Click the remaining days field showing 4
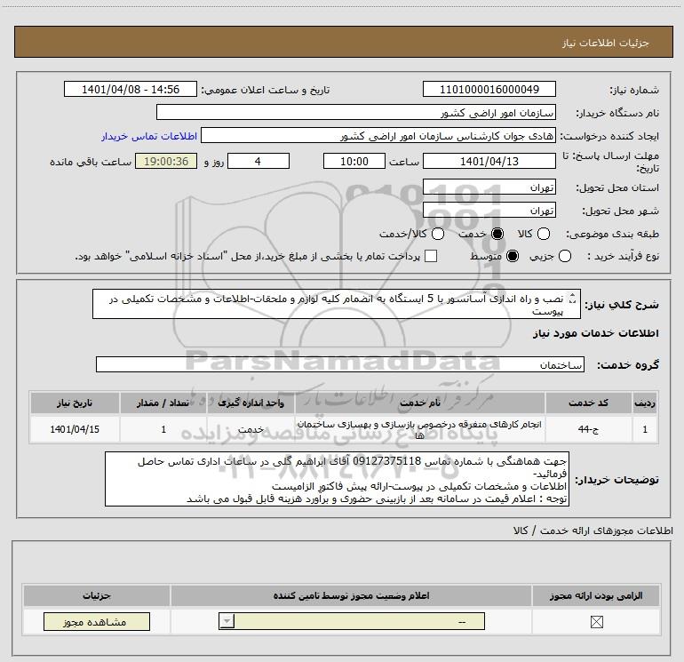The height and width of the screenshot is (662, 684). (258, 161)
